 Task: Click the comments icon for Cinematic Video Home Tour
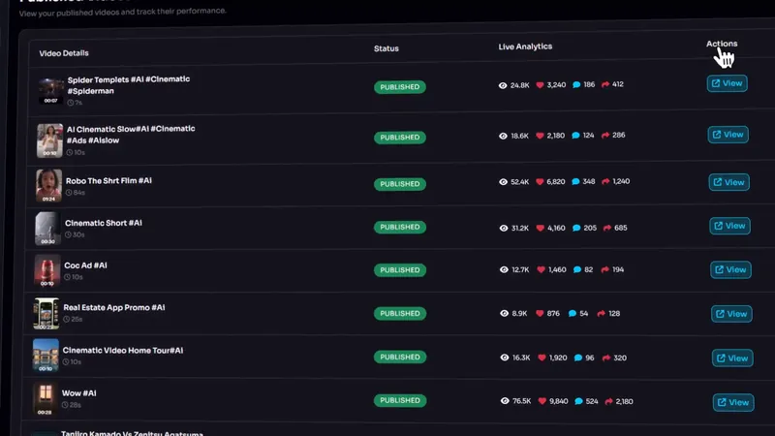click(578, 358)
